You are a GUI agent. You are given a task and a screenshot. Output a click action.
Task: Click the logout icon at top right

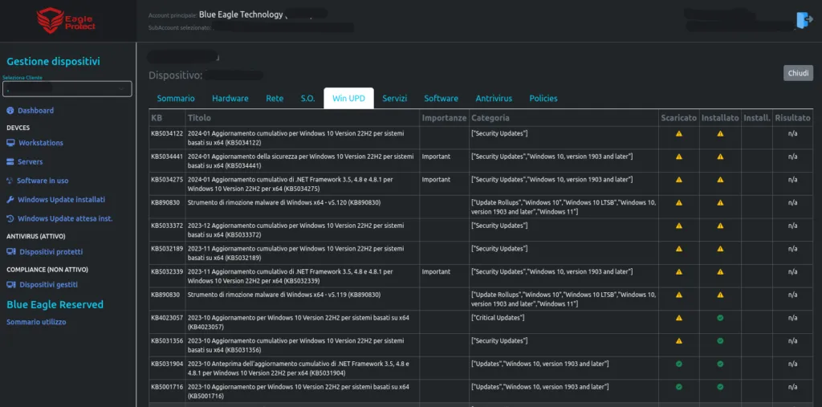tap(804, 20)
